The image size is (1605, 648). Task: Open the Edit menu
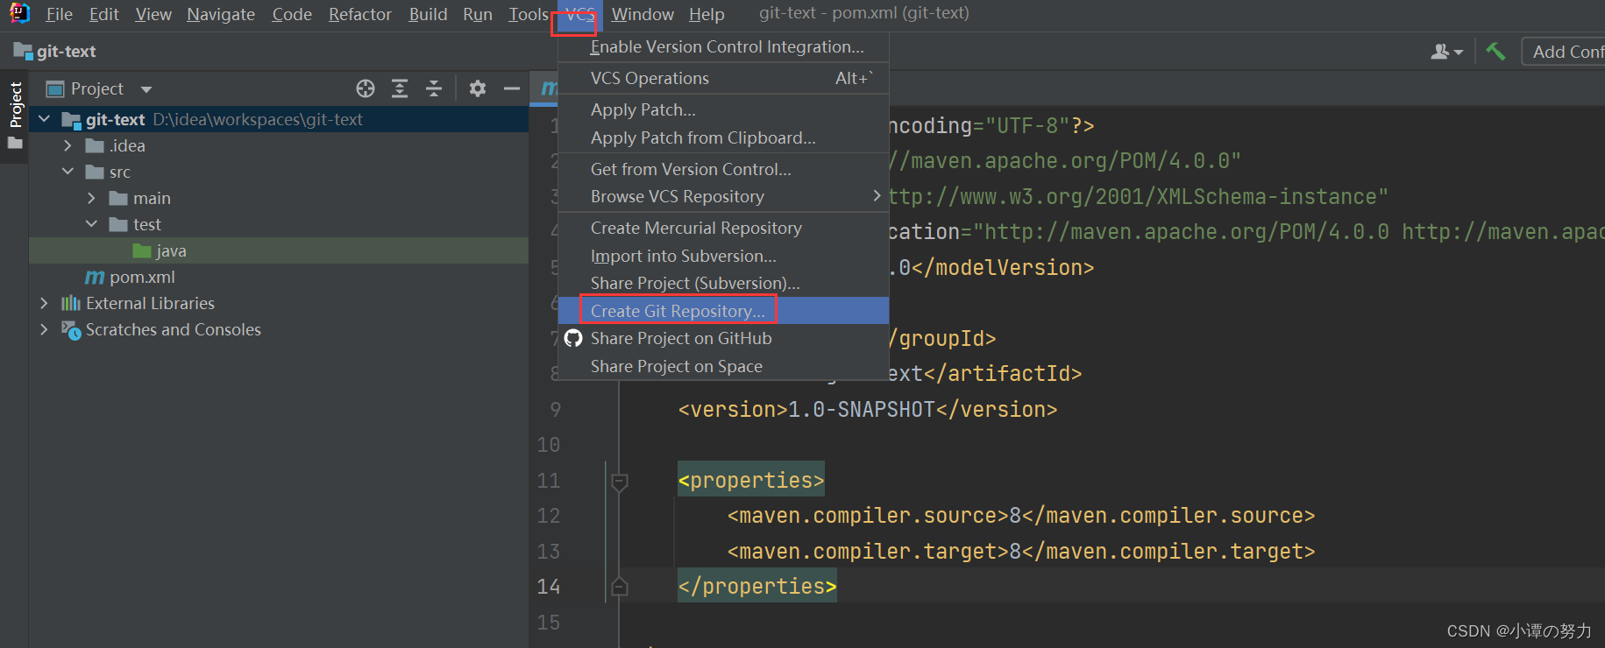tap(103, 14)
